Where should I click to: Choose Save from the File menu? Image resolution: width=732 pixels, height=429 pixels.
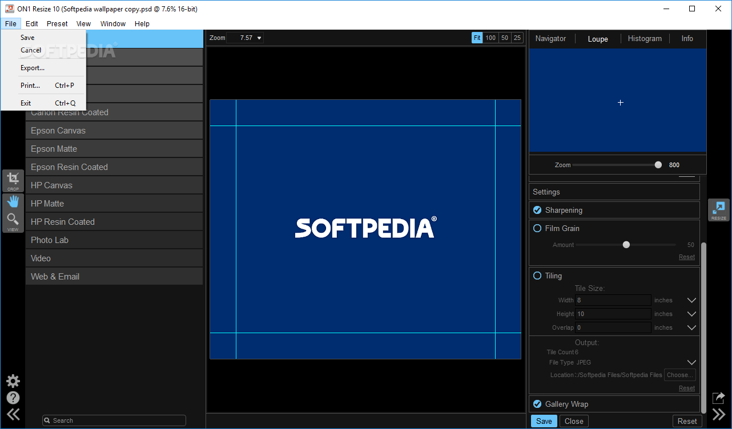(43, 38)
